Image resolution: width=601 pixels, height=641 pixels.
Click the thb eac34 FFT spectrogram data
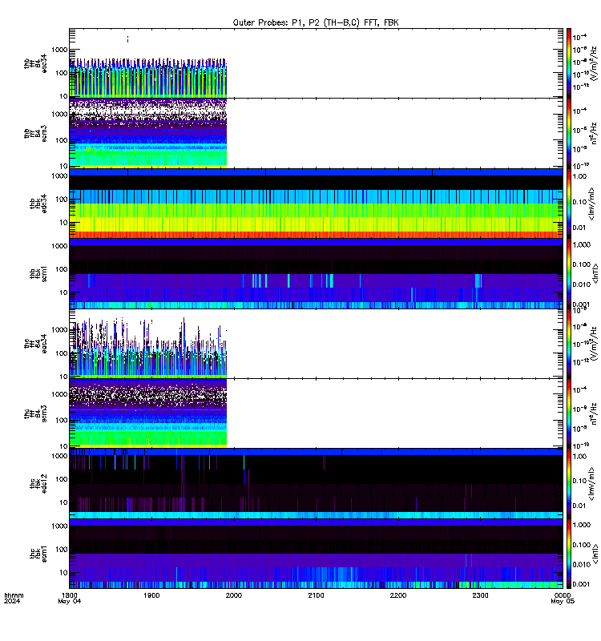tap(148, 78)
